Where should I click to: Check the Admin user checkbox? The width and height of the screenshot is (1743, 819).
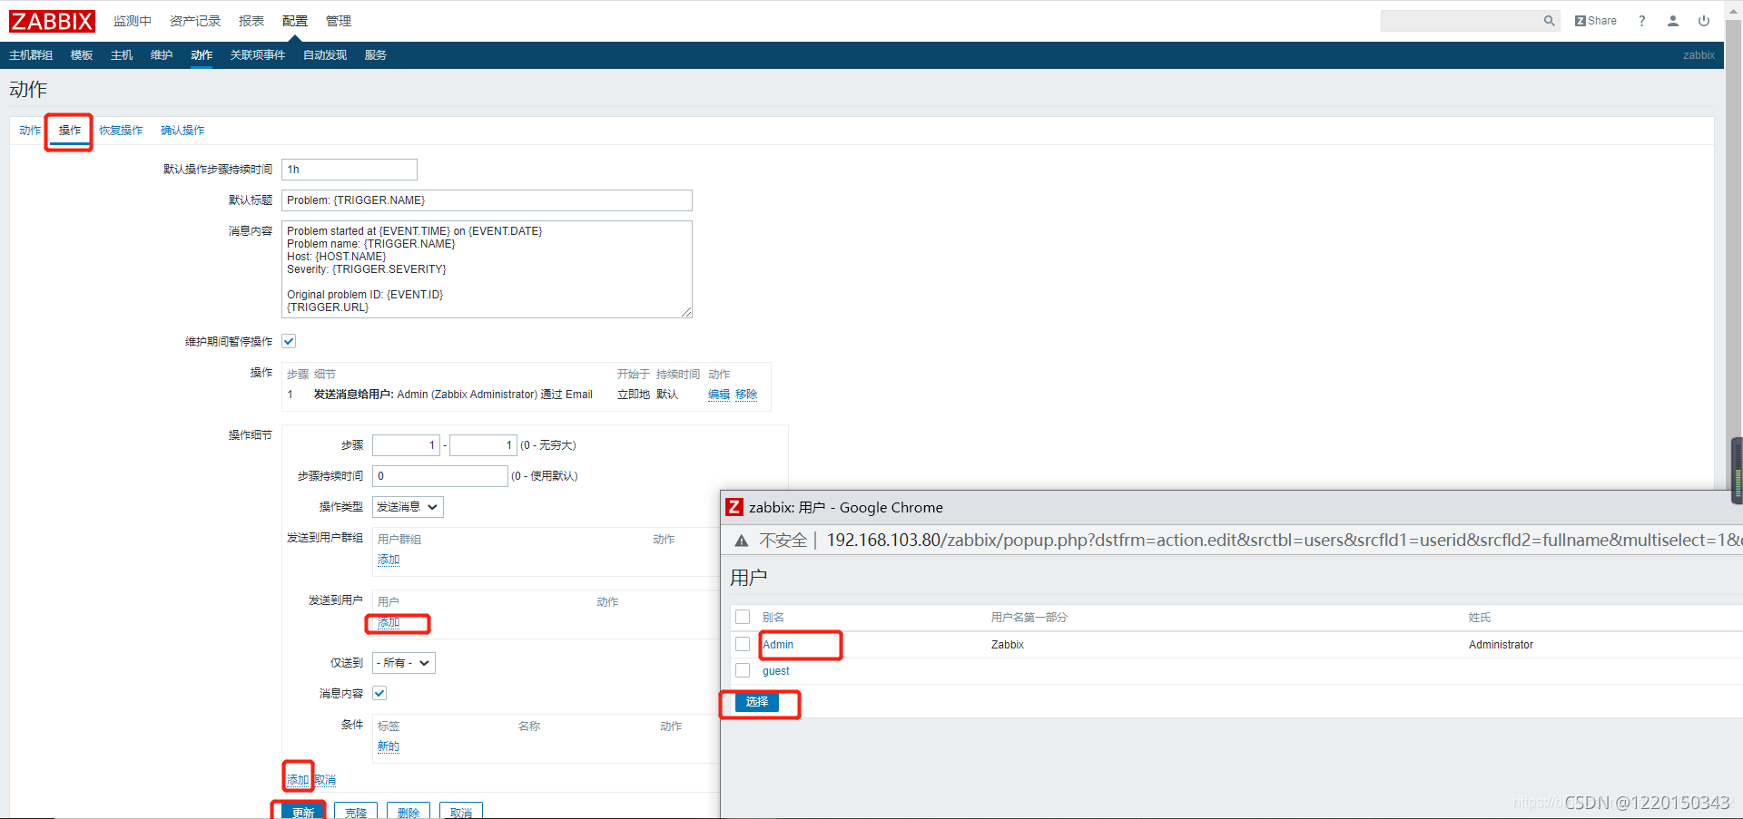point(743,644)
